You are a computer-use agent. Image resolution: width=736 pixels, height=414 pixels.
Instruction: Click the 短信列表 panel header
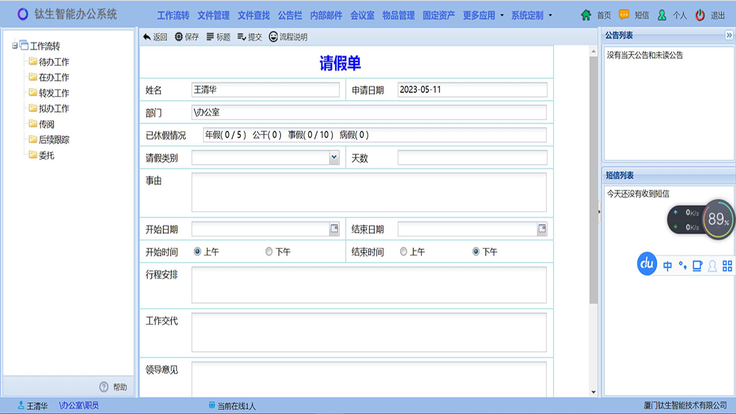[x=669, y=176]
